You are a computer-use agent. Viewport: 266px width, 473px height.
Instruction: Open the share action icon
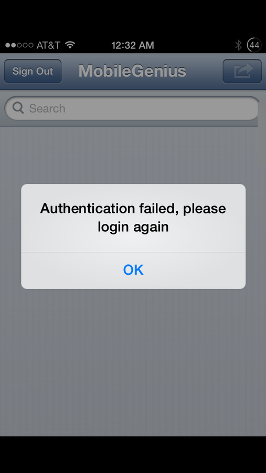coord(242,71)
